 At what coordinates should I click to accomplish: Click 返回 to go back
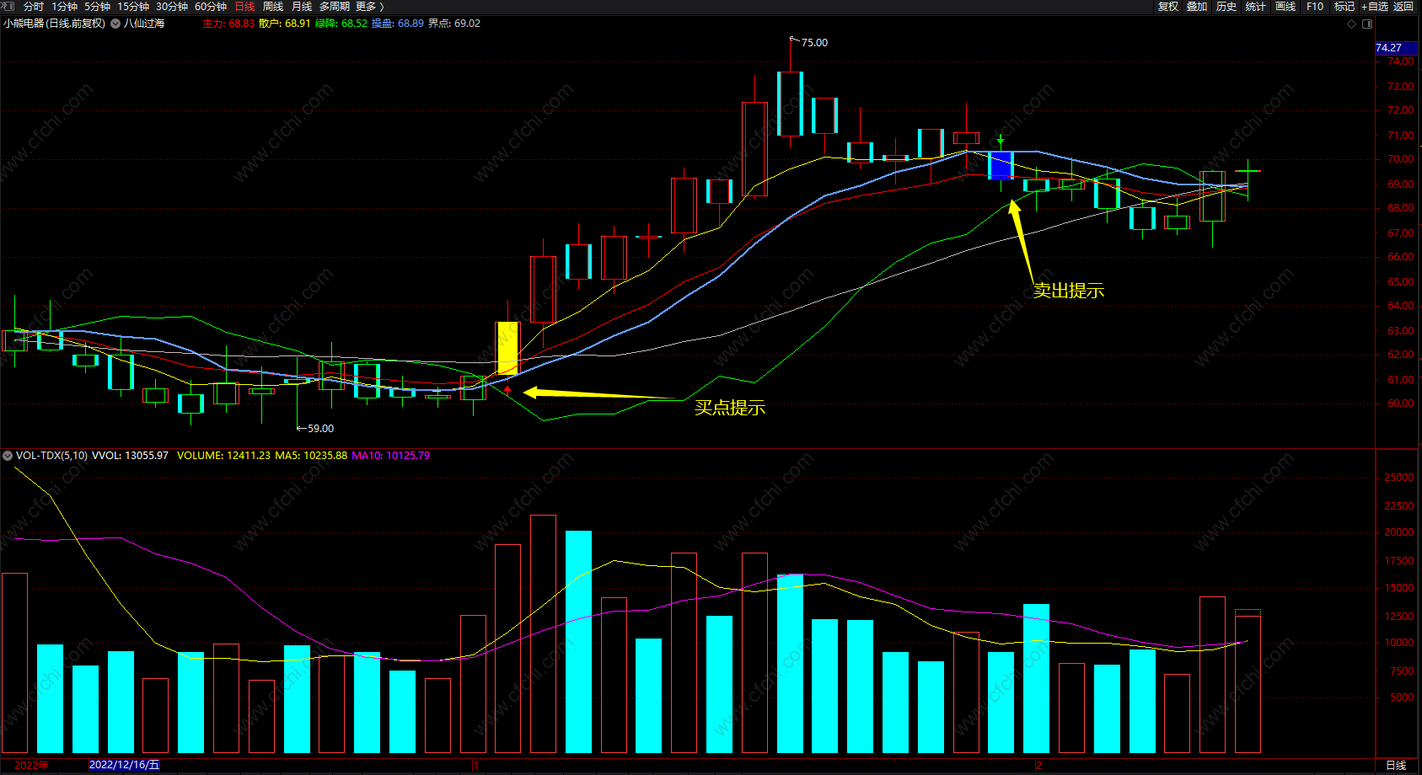(1403, 6)
